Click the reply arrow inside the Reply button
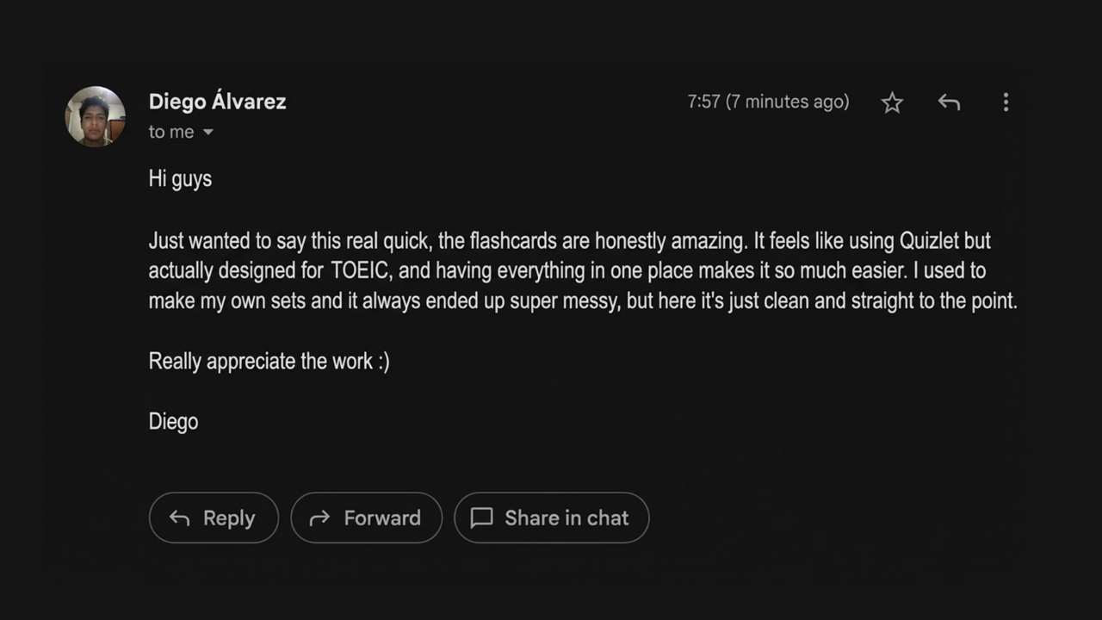1102x620 pixels. (179, 518)
